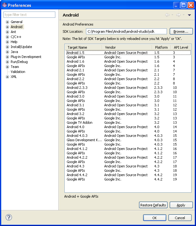Expand the Team tree node
196x226 pixels.
point(8,67)
